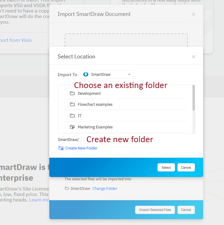Click Import Selected Files button
This screenshot has width=224, height=225.
point(155,210)
